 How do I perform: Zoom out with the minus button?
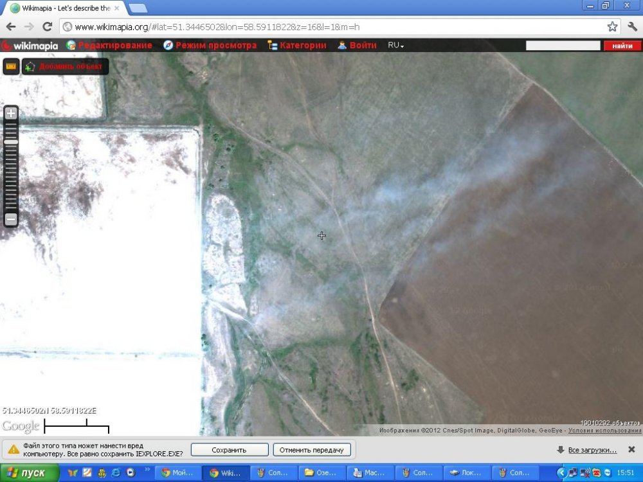[x=11, y=219]
